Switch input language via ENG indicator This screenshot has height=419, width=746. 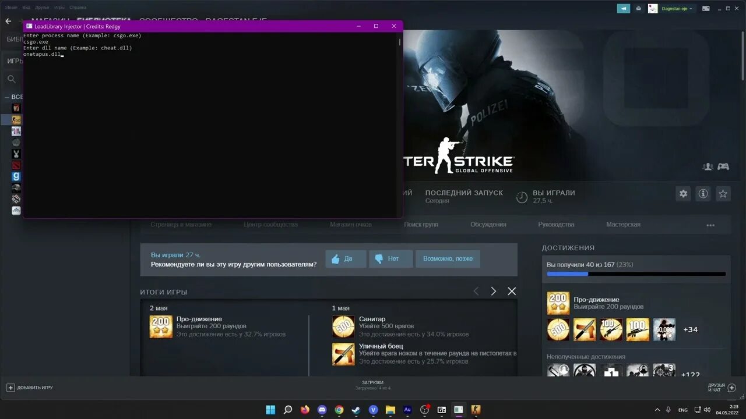(x=682, y=410)
